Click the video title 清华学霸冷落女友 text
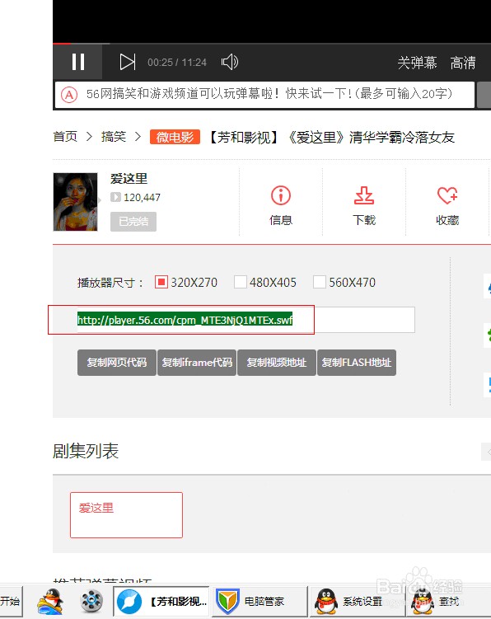Viewport: 491px width, 619px height. pos(402,138)
